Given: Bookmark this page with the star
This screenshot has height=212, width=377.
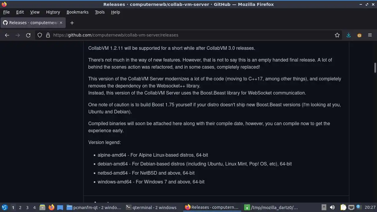Looking at the screenshot, I should pyautogui.click(x=337, y=35).
